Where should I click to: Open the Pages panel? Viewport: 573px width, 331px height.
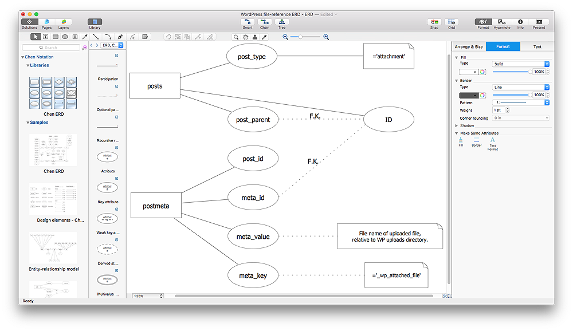point(46,22)
